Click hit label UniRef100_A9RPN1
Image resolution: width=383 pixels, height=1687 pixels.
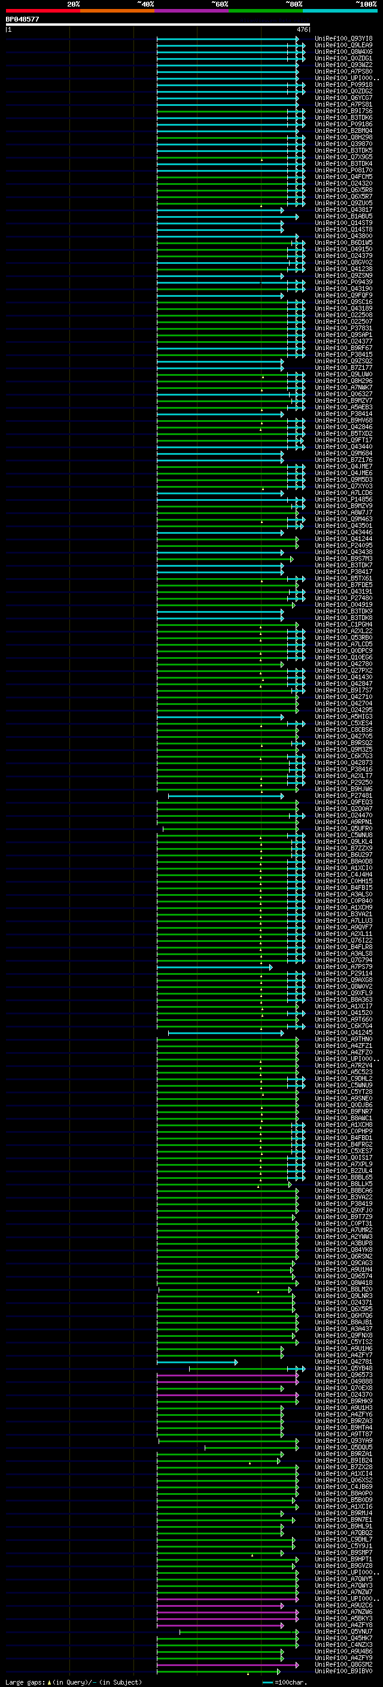click(344, 822)
